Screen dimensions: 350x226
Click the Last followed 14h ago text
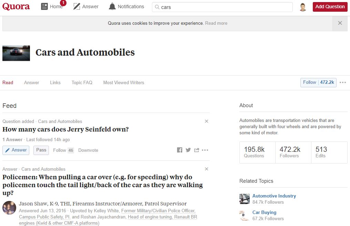[x=48, y=139]
